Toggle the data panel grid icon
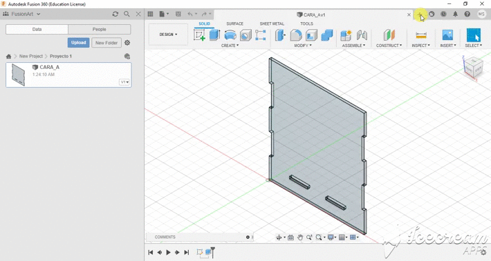The width and height of the screenshot is (491, 261). point(150,14)
